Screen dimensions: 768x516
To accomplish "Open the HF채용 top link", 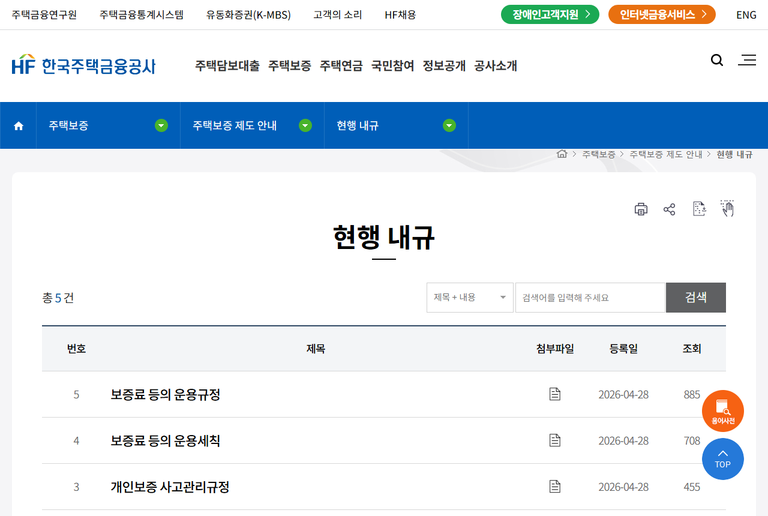I will [400, 14].
